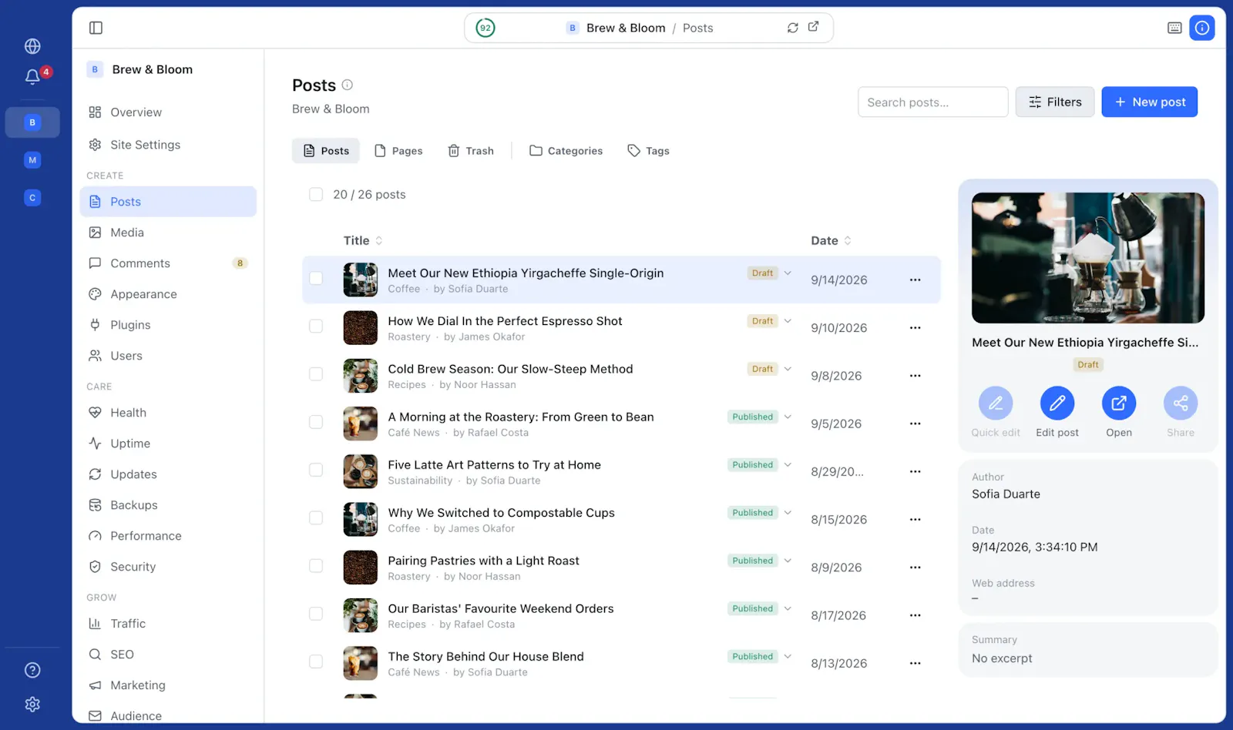Toggle the sidebar panel icon
The height and width of the screenshot is (730, 1233).
(x=96, y=28)
